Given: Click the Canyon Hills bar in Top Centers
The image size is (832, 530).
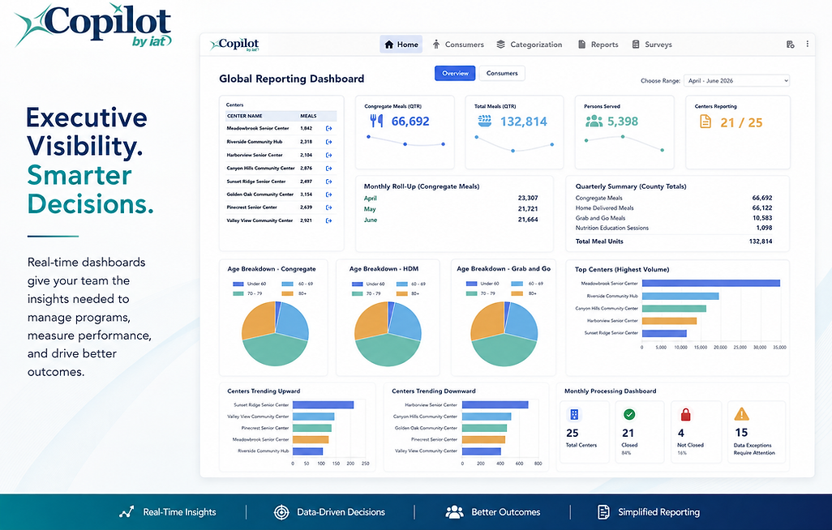Looking at the screenshot, I should 674,308.
